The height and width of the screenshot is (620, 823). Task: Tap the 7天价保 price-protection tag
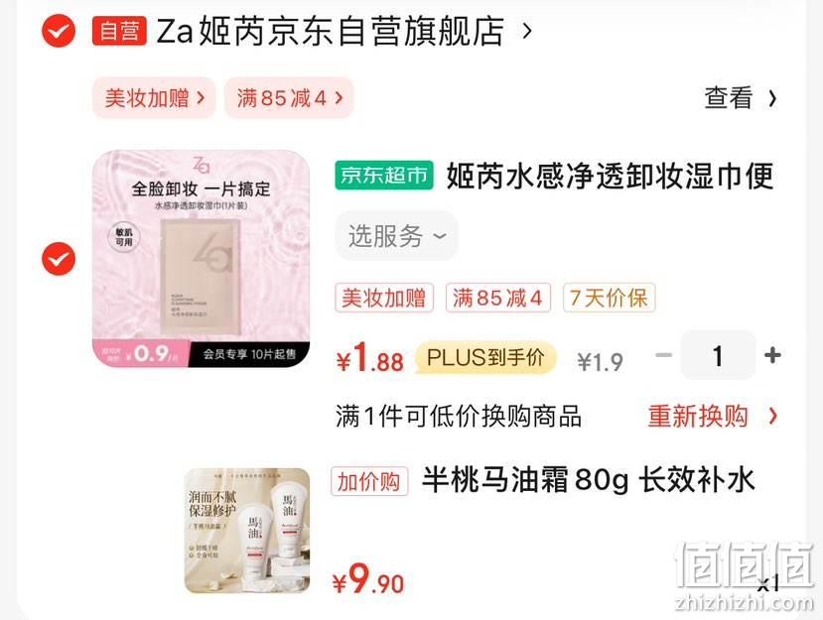609,298
